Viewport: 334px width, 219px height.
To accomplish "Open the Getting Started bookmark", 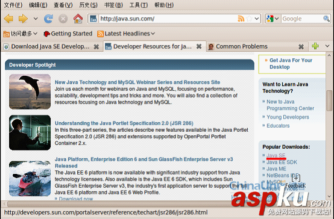I will pos(68,34).
